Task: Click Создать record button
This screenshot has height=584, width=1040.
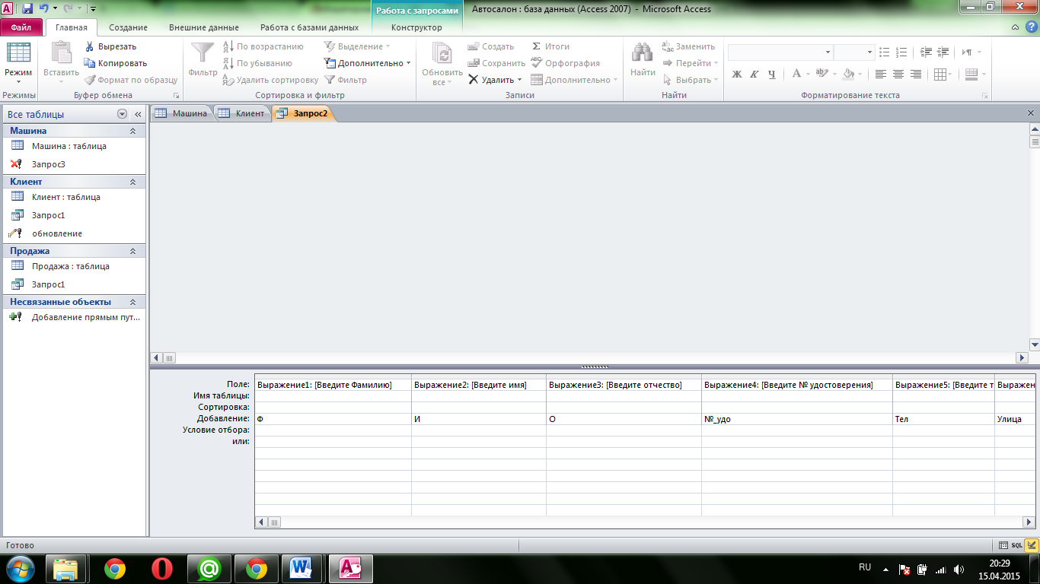Action: coord(491,46)
